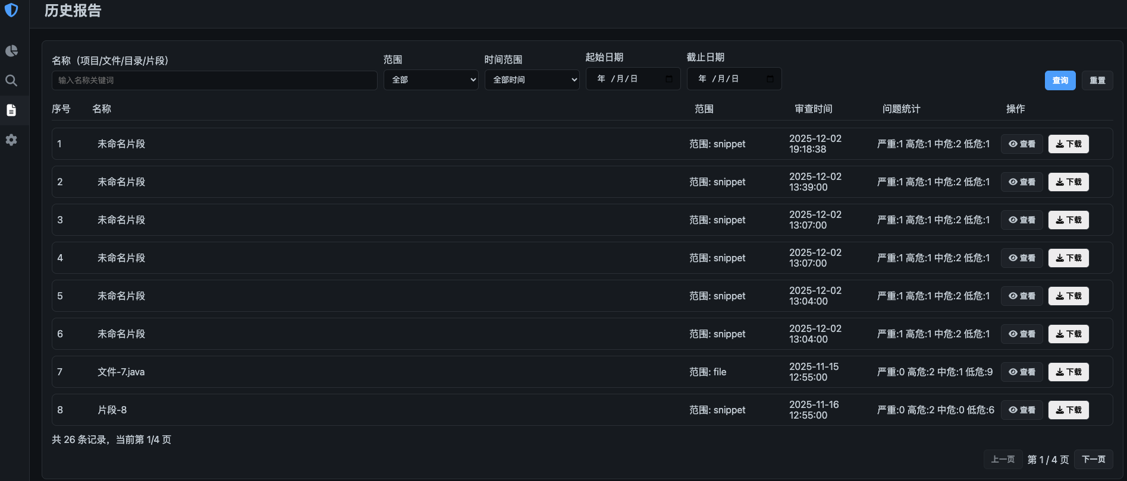Screen dimensions: 1127x481
Task: Click calendar icon in 起始日期 field
Action: tap(669, 79)
